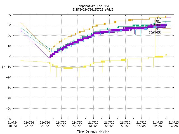Click the orange NPI legend line sample
179x134 pixels.
click(166, 29)
